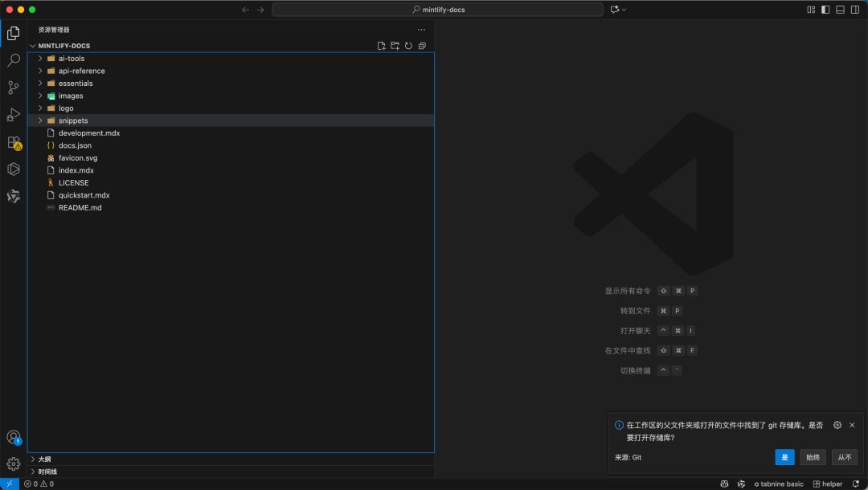Viewport: 868px width, 490px height.
Task: Open the remote window indicator in status bar
Action: pyautogui.click(x=10, y=484)
